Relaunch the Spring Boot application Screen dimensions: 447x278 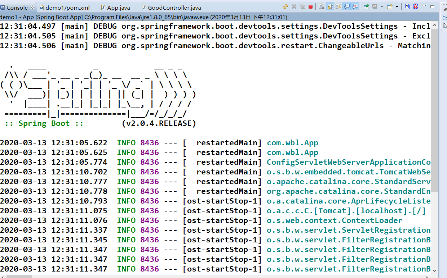(286, 6)
